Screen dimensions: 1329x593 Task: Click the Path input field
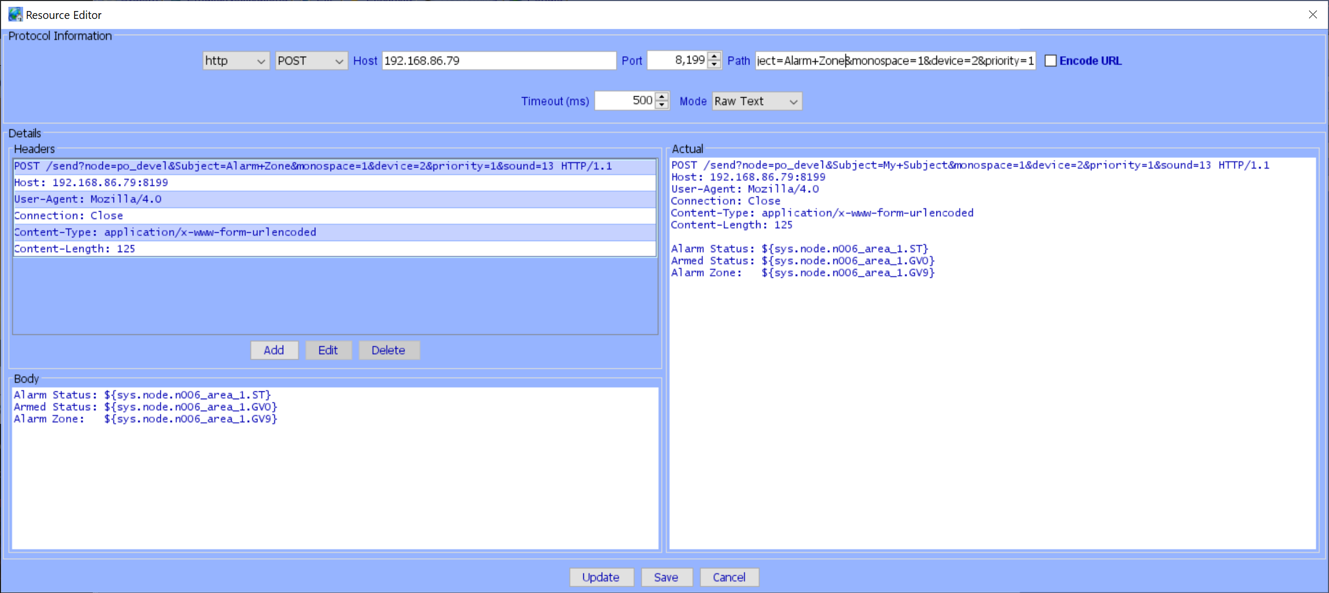893,60
